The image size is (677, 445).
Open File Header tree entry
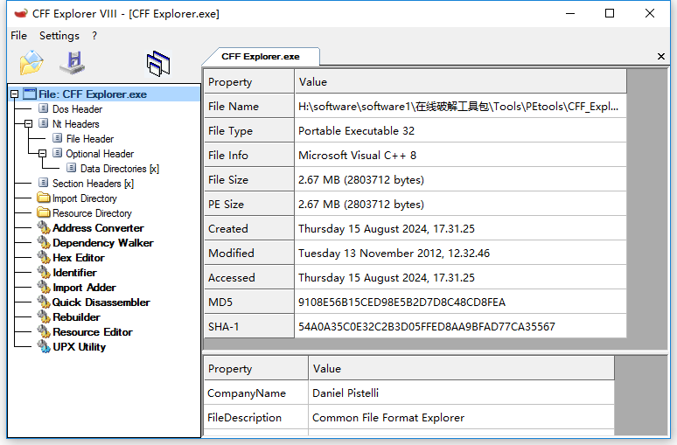90,138
